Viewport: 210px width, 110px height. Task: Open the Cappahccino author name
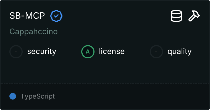point(33,32)
